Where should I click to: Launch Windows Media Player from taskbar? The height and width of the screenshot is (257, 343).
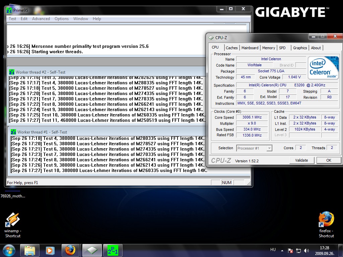tap(50, 250)
